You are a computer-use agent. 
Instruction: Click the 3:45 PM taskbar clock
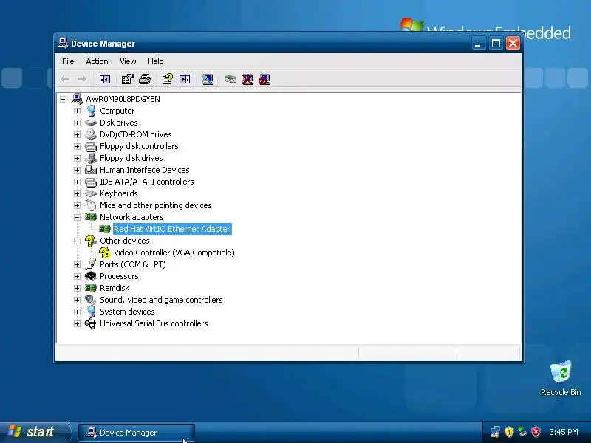563,432
